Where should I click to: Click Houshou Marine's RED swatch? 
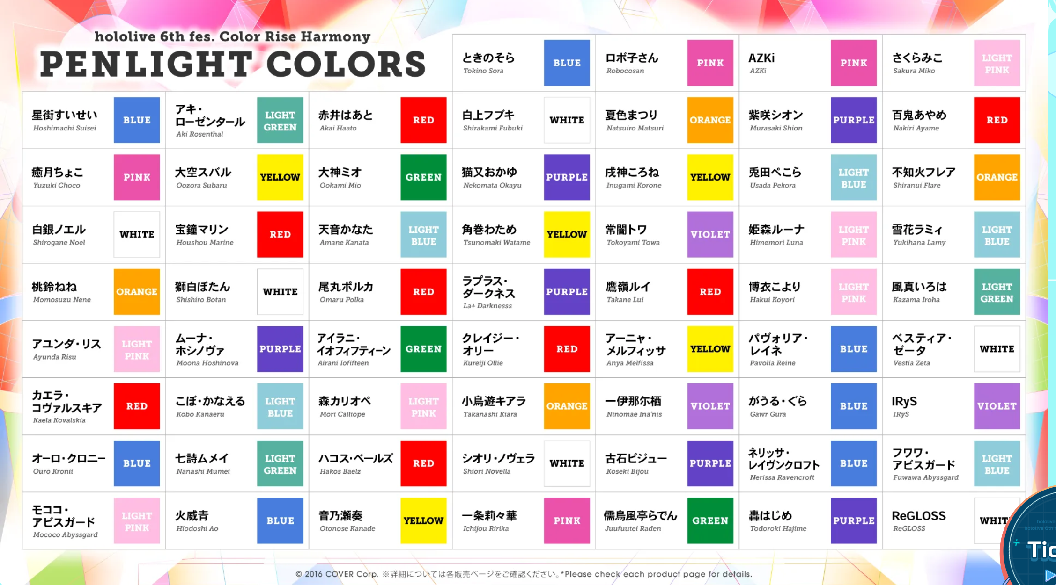(280, 234)
